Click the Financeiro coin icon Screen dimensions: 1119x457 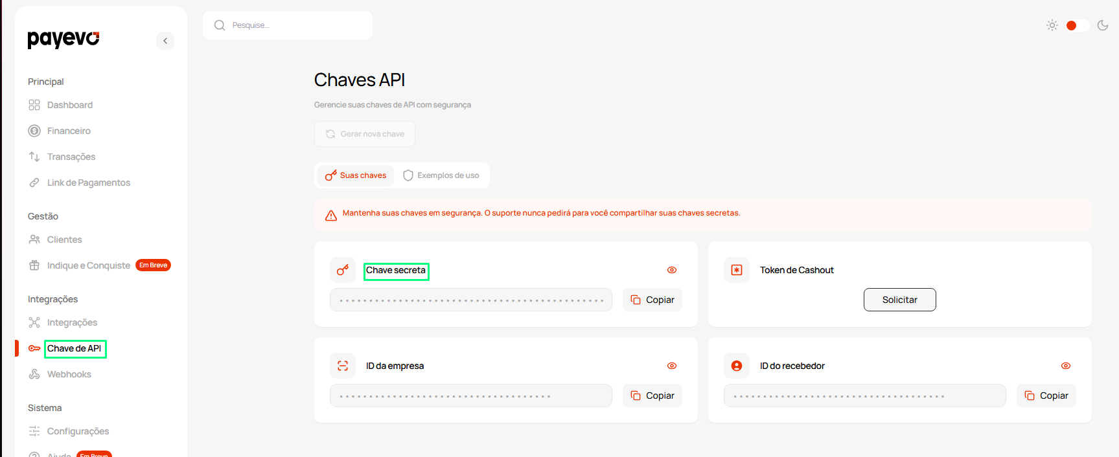(34, 131)
